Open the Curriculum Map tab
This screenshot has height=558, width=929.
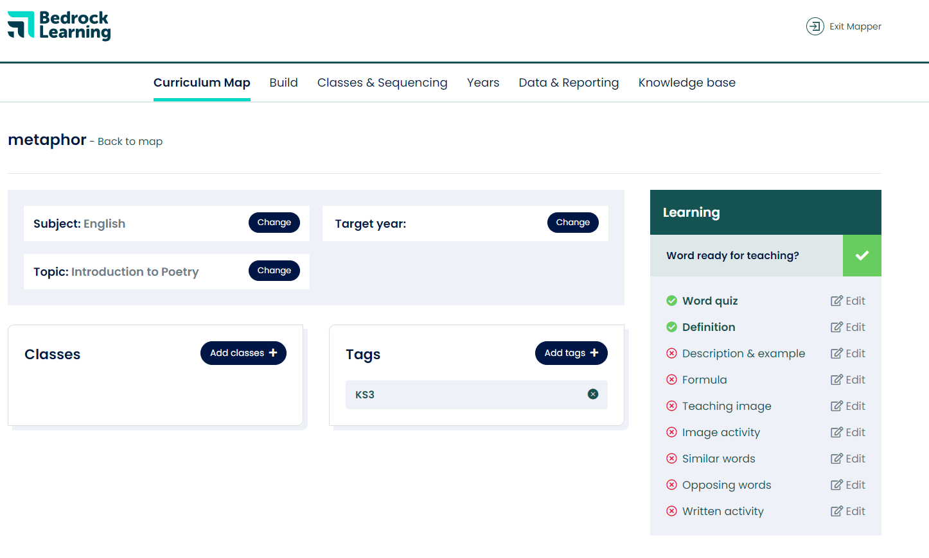202,83
